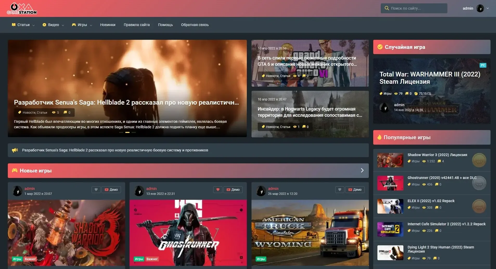This screenshot has height=269, width=496.
Task: Open Shadow Warrior 3 (2022) Лицензия link
Action: point(437,155)
